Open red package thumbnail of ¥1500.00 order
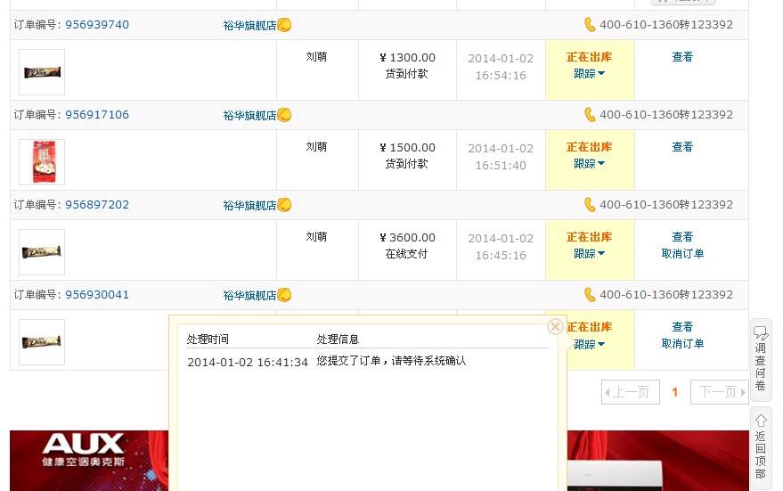This screenshot has width=783, height=491. [42, 162]
